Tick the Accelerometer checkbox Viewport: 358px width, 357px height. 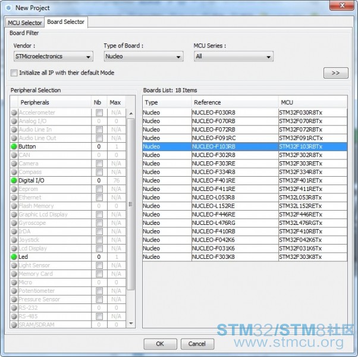(99, 112)
